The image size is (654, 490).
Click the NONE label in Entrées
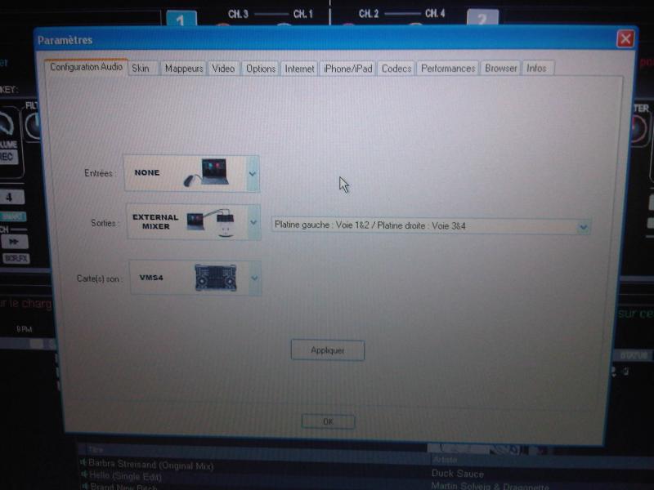point(147,172)
